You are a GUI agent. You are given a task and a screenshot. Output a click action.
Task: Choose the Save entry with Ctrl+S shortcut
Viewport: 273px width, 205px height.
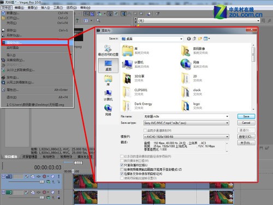pyautogui.click(x=37, y=30)
